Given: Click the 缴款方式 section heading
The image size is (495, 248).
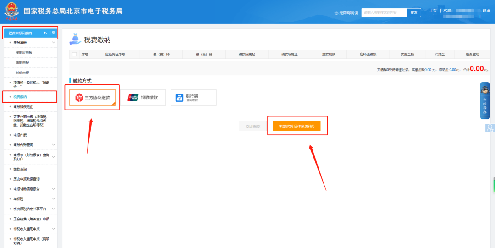Looking at the screenshot, I should tap(82, 81).
